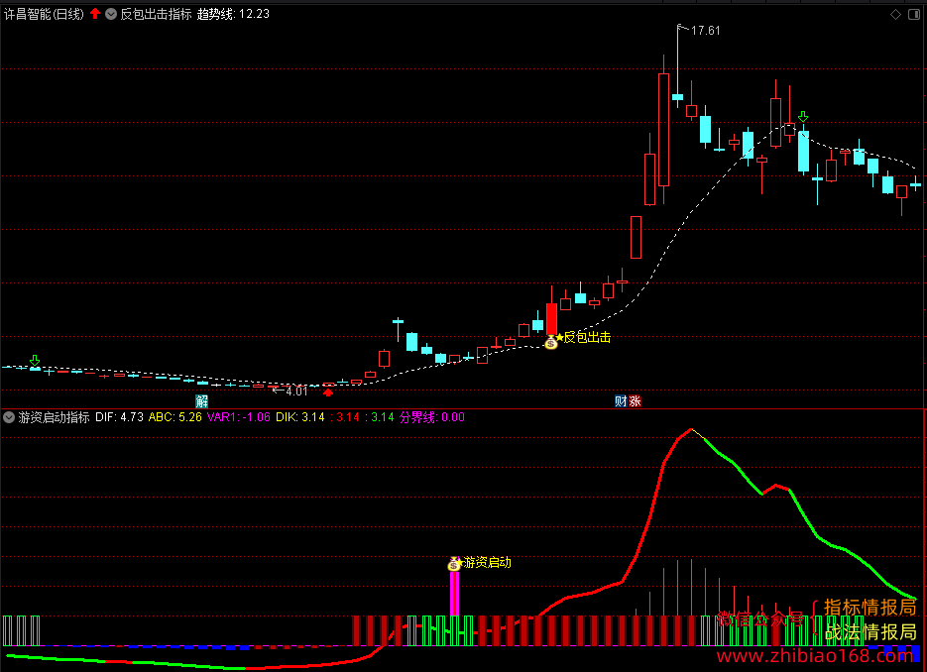Click the magenta VAR1: -1.06 readout

[x=239, y=417]
